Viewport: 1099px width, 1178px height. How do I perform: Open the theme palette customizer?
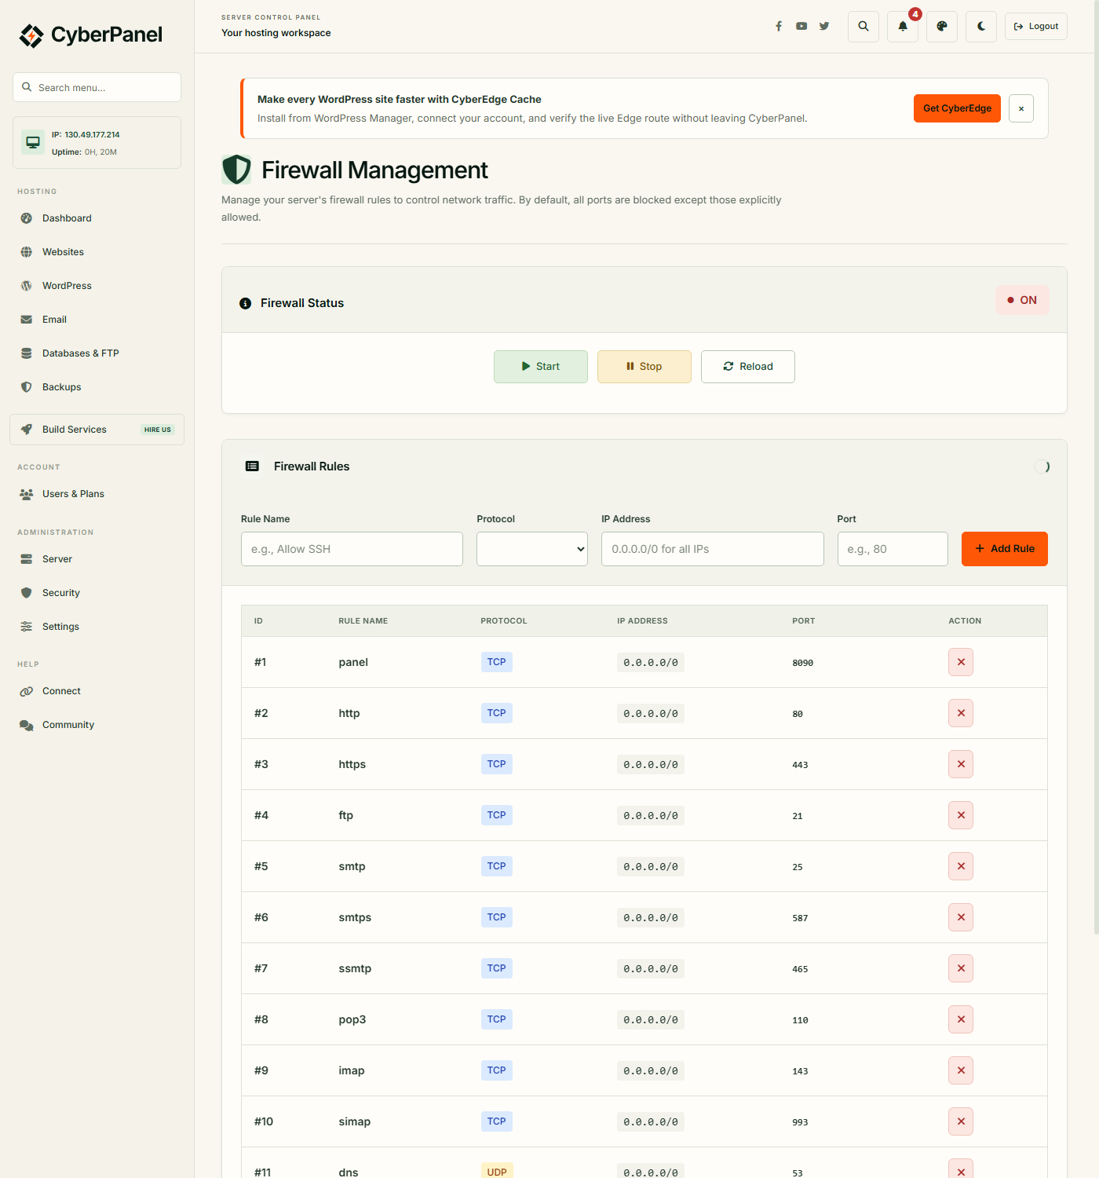pos(942,26)
